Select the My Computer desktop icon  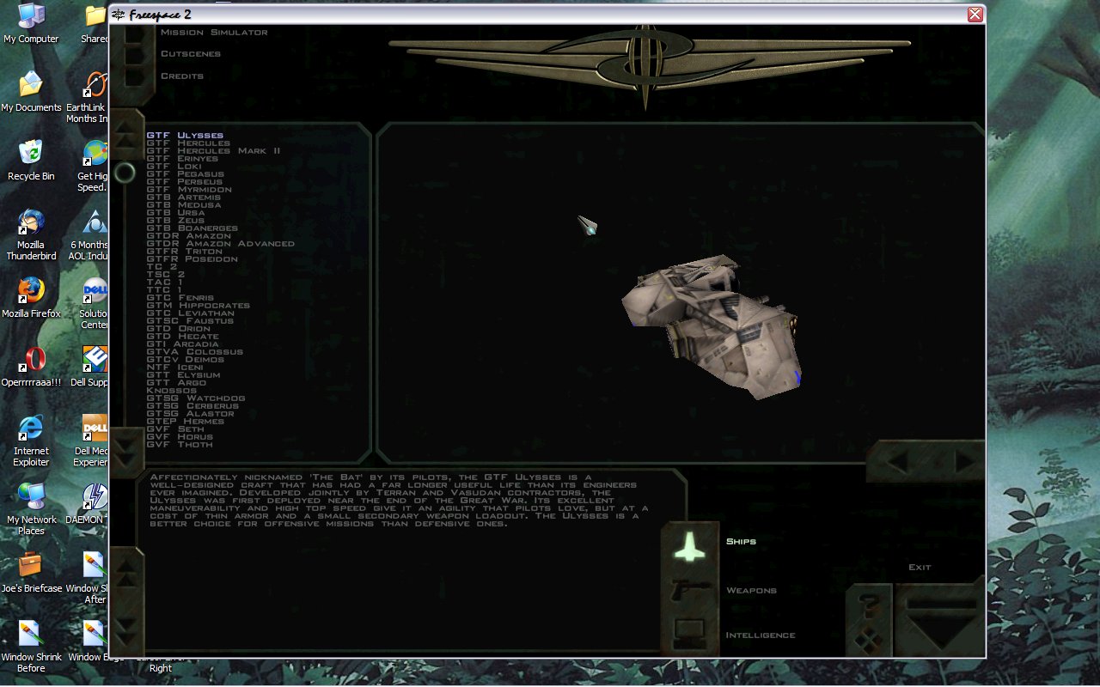[31, 23]
